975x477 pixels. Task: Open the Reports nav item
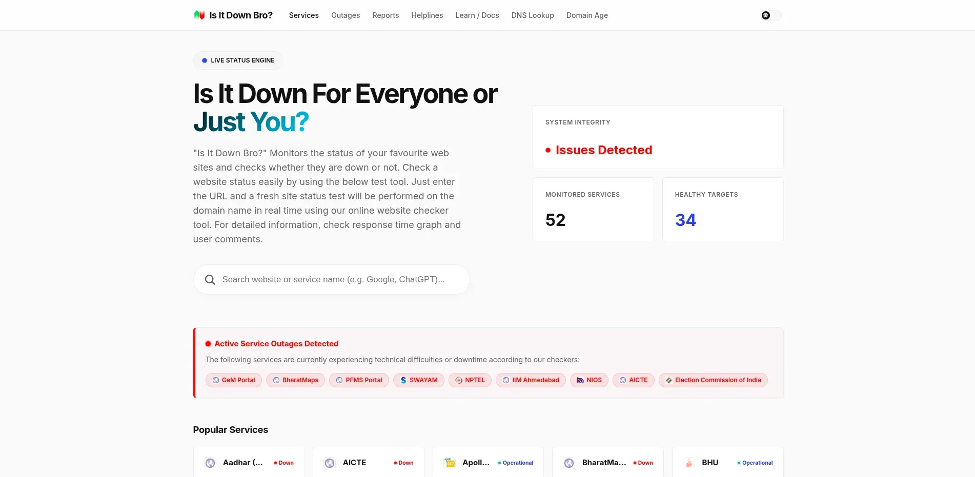385,15
